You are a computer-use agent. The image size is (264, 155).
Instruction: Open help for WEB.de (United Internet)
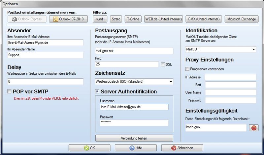[x=163, y=19]
